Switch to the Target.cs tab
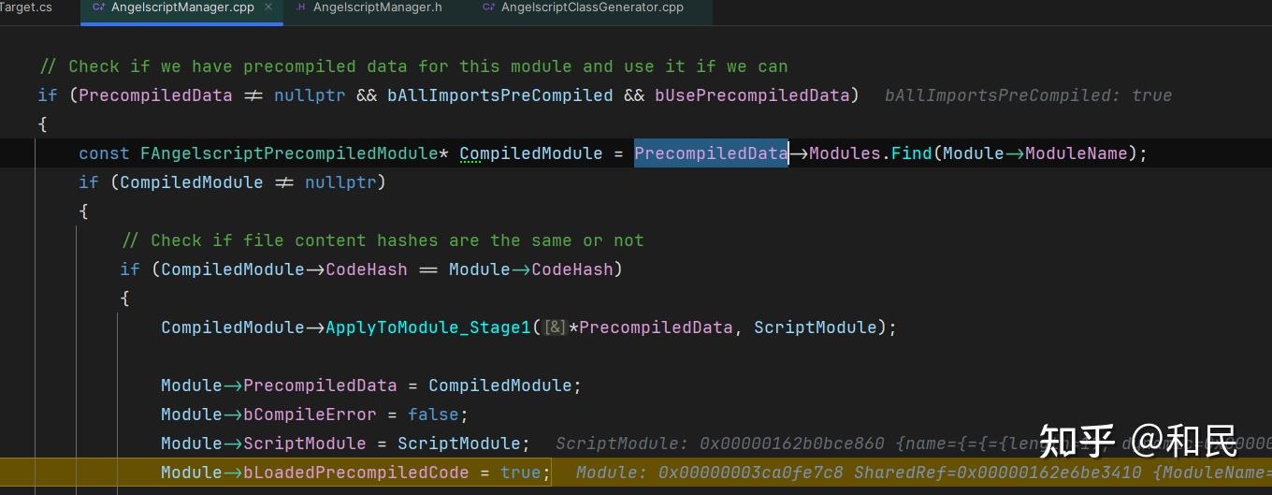 click(26, 7)
